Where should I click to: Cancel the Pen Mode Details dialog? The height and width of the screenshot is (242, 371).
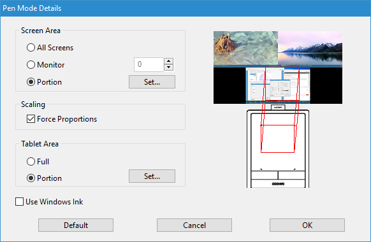(194, 225)
